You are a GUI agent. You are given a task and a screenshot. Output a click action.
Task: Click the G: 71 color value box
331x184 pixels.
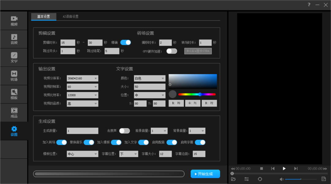point(192,103)
